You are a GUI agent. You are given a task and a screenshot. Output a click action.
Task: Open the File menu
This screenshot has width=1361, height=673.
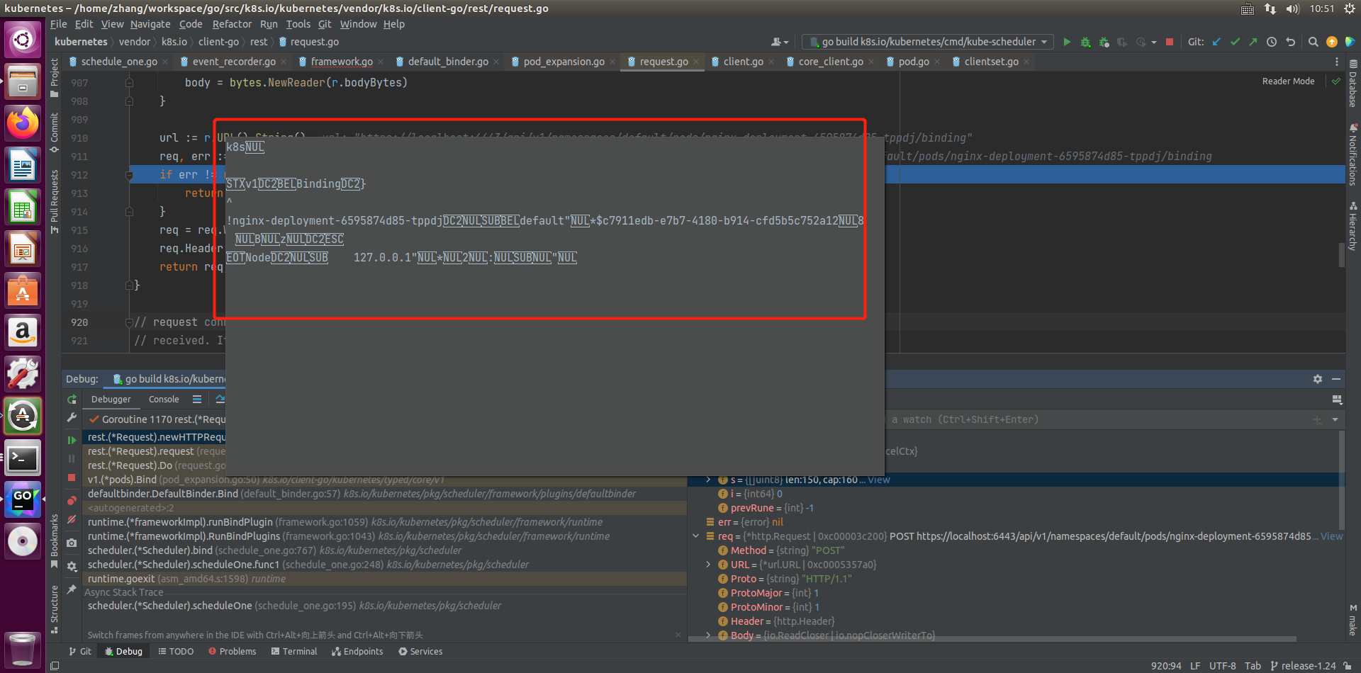coord(59,24)
